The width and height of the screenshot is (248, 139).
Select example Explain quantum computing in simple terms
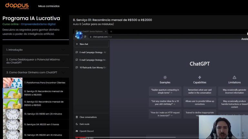pos(165,91)
